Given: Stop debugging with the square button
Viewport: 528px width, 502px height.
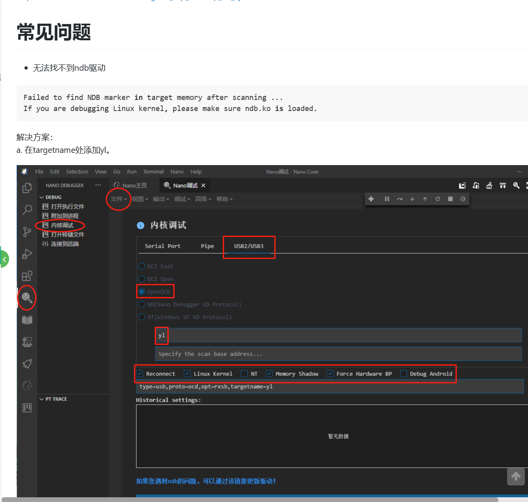Looking at the screenshot, I should 450,199.
